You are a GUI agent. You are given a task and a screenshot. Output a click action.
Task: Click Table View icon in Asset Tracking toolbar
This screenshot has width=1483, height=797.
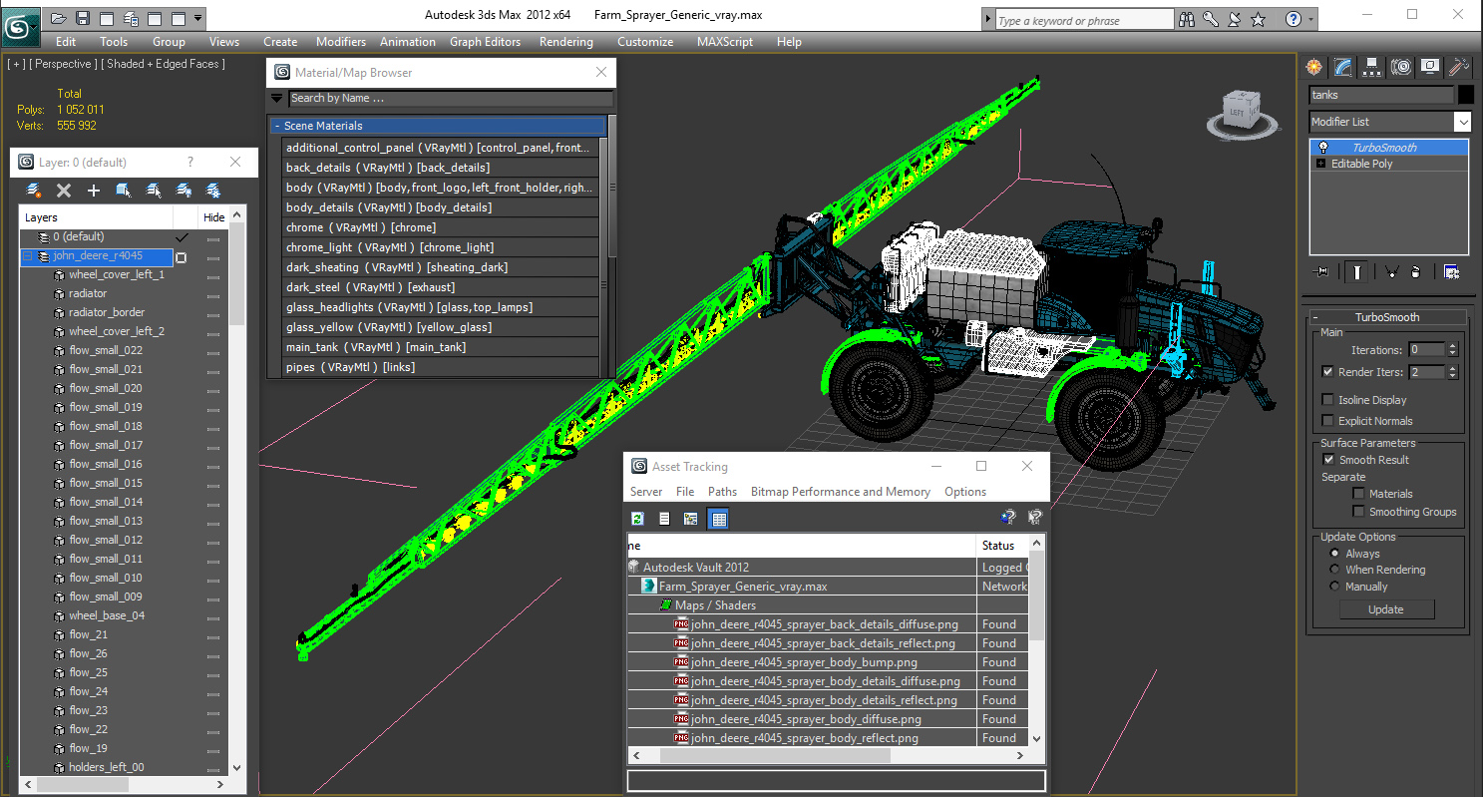[x=718, y=518]
